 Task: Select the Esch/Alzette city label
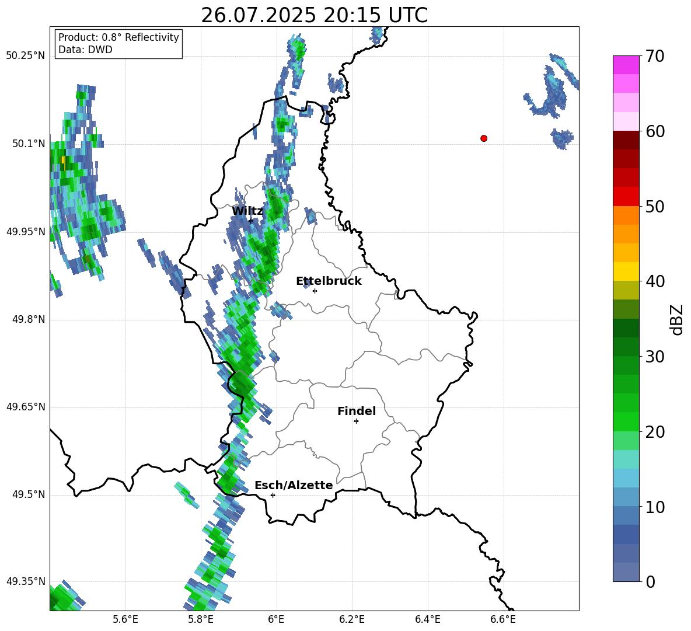coord(294,485)
